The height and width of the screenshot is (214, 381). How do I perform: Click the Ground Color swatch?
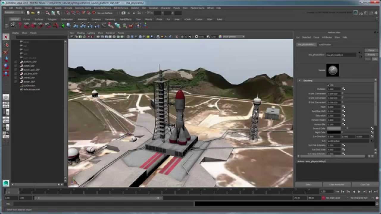tap(334, 128)
